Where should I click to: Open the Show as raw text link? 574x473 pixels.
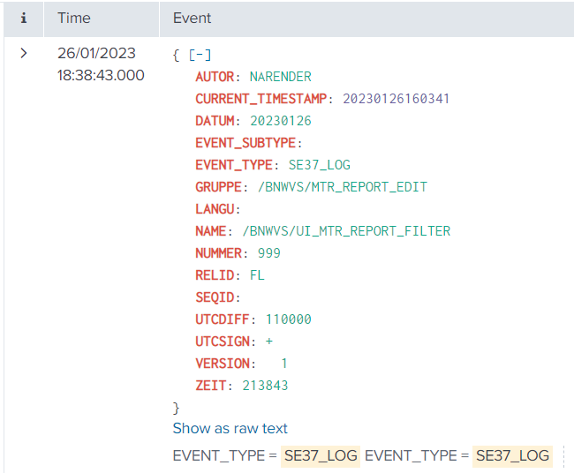coord(230,428)
